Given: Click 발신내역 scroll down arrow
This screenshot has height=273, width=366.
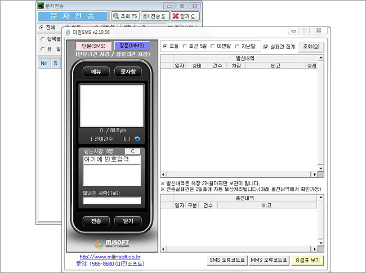Looking at the screenshot, I should pyautogui.click(x=321, y=168).
